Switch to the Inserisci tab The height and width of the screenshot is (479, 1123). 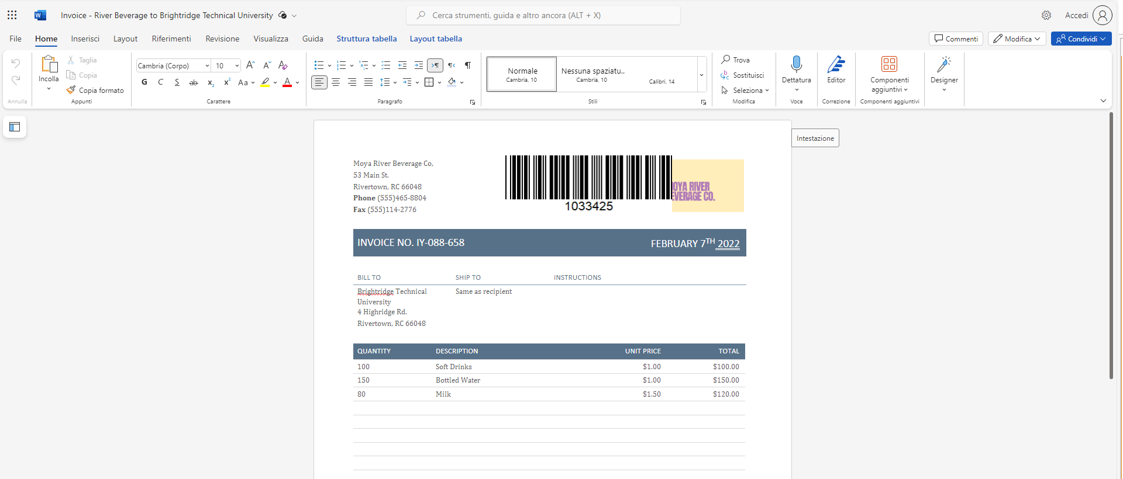click(x=85, y=39)
